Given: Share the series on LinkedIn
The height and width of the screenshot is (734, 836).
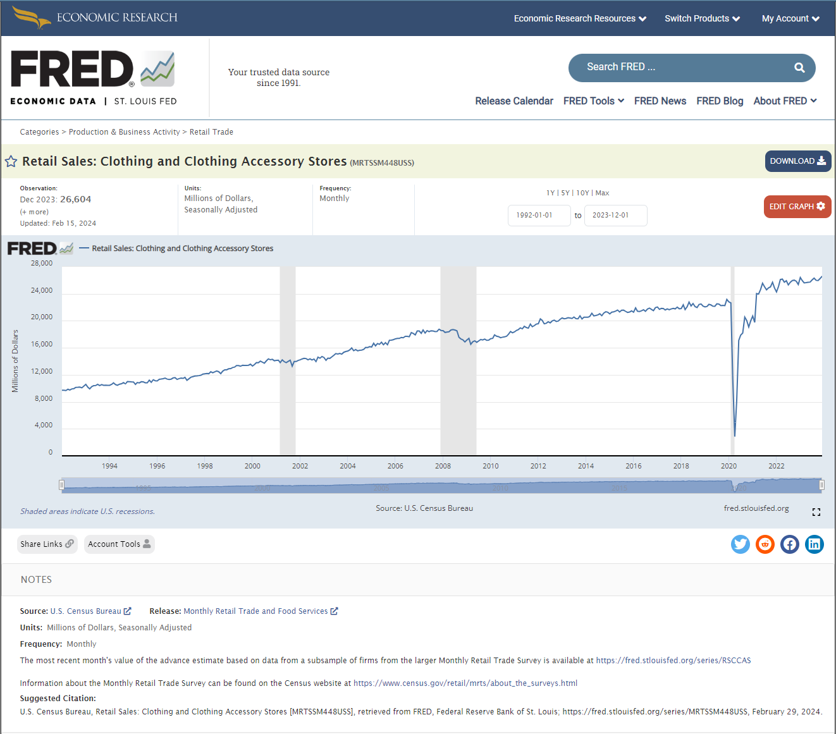Looking at the screenshot, I should (814, 544).
